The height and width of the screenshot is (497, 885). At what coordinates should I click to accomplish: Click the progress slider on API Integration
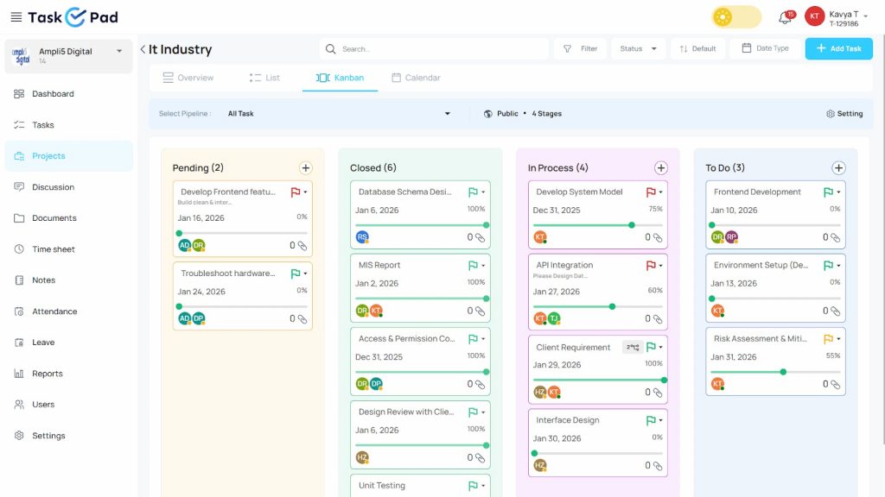point(612,306)
